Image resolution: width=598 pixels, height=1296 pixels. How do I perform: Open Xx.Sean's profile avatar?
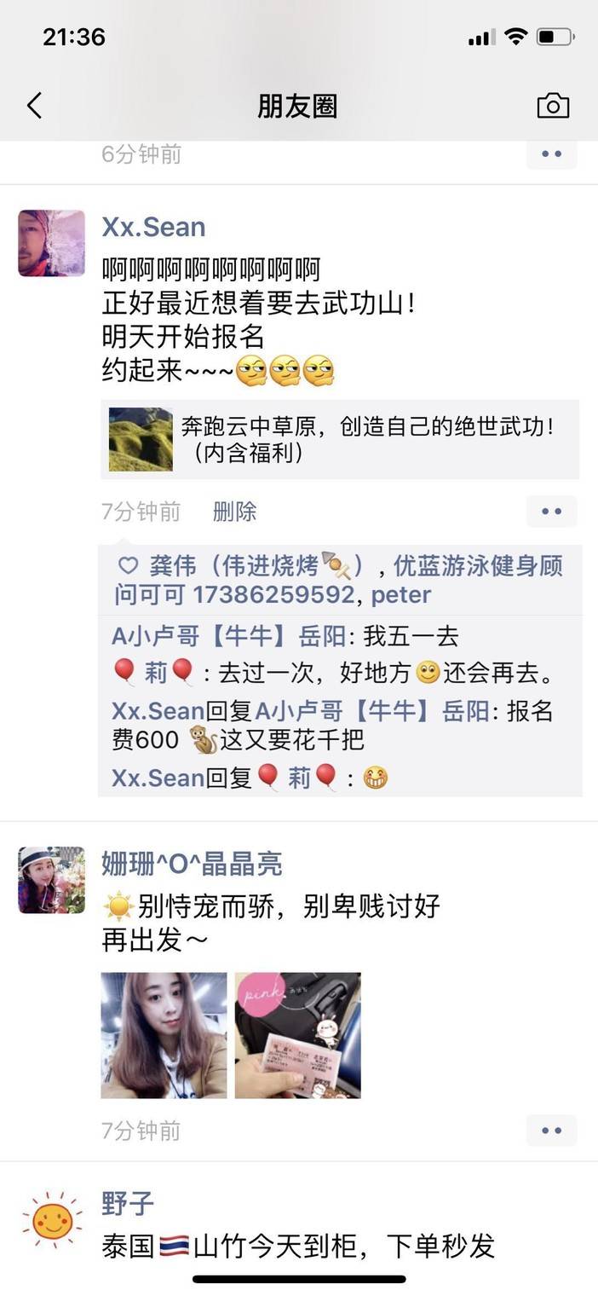click(x=52, y=243)
